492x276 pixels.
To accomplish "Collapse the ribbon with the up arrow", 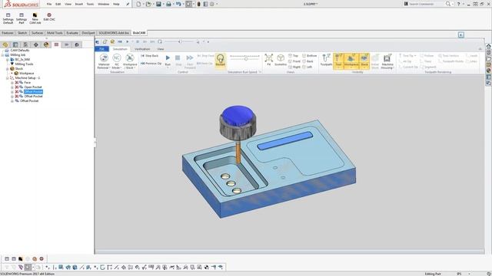I will [x=480, y=49].
